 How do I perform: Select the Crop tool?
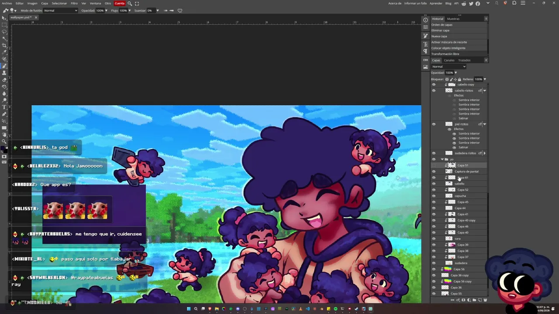[x=4, y=45]
